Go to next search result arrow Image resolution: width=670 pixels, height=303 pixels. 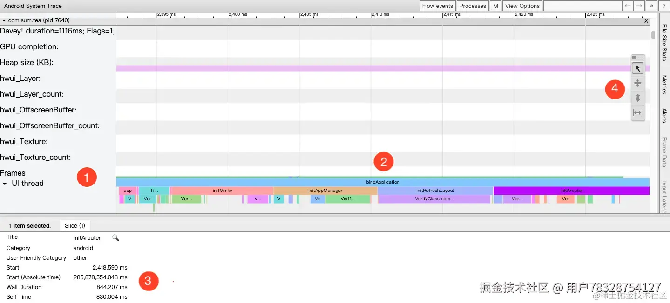pyautogui.click(x=639, y=6)
